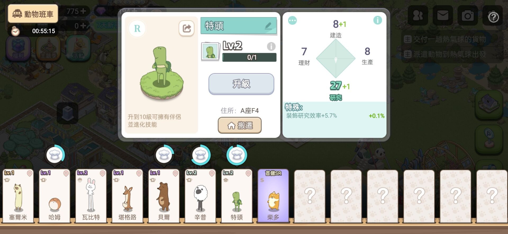Open the camera screenshot icon
This screenshot has width=508, height=234.
click(x=468, y=16)
